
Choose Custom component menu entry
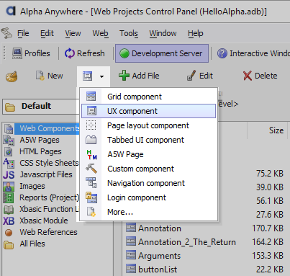pyautogui.click(x=148, y=169)
